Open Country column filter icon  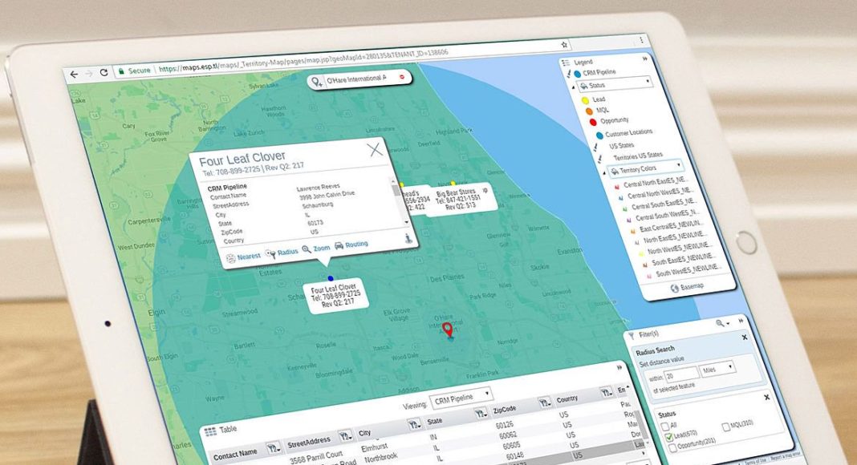[606, 392]
